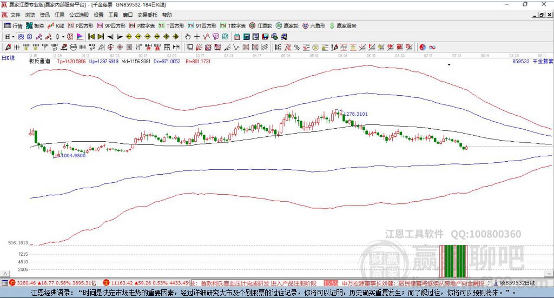
Task: Click the Up=1297.6919 value
Action: pyautogui.click(x=103, y=62)
